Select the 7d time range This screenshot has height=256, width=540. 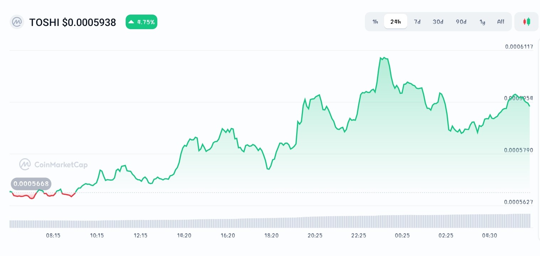417,22
